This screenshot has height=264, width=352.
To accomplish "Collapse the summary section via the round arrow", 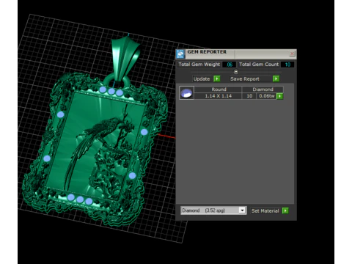I will point(236,72).
